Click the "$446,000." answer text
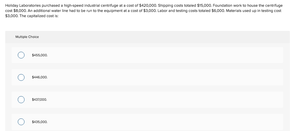Screen dimensions: 296x131 tap(40, 77)
